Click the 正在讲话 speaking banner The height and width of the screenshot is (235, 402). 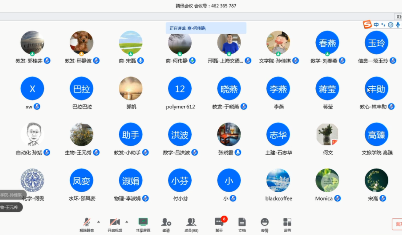[206, 28]
